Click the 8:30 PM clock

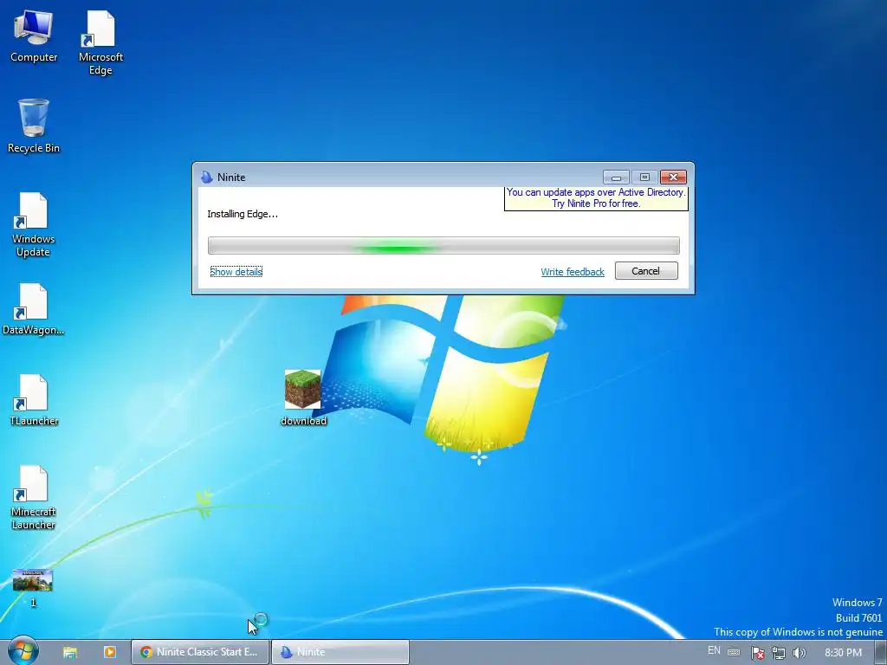point(843,653)
